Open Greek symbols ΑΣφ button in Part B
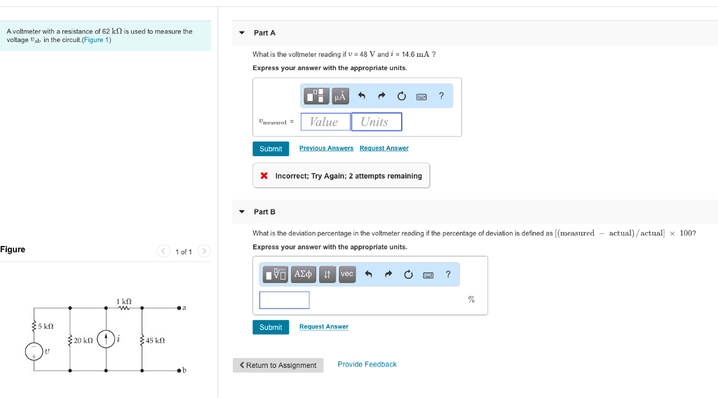The width and height of the screenshot is (718, 398). click(x=303, y=275)
